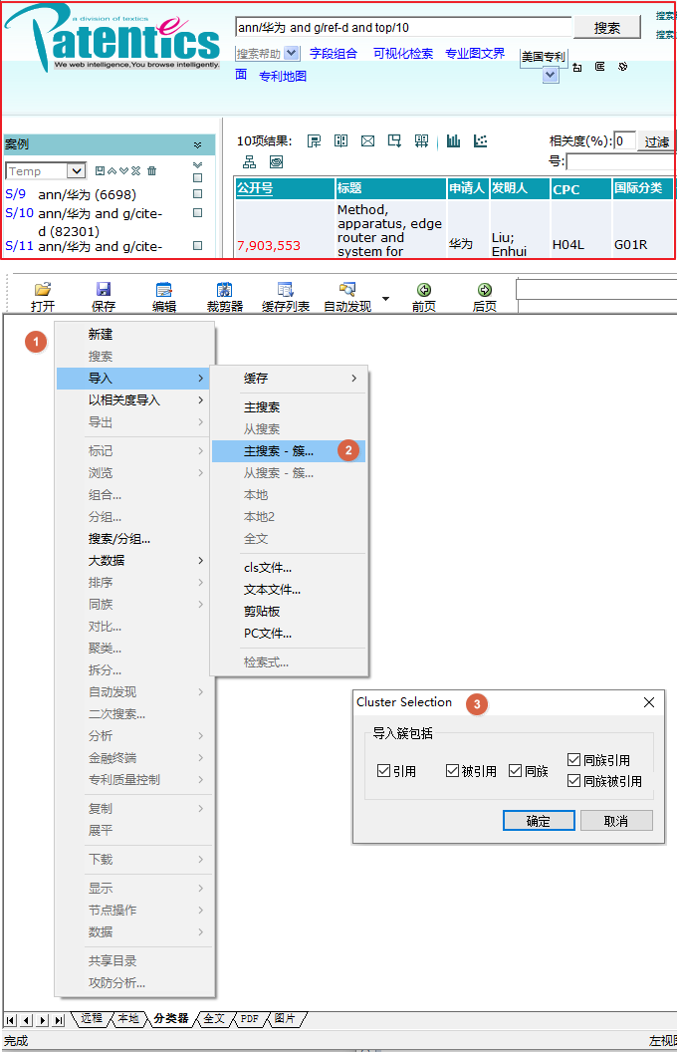677x1052 pixels.
Task: Open the Temp case dropdown
Action: 76,171
